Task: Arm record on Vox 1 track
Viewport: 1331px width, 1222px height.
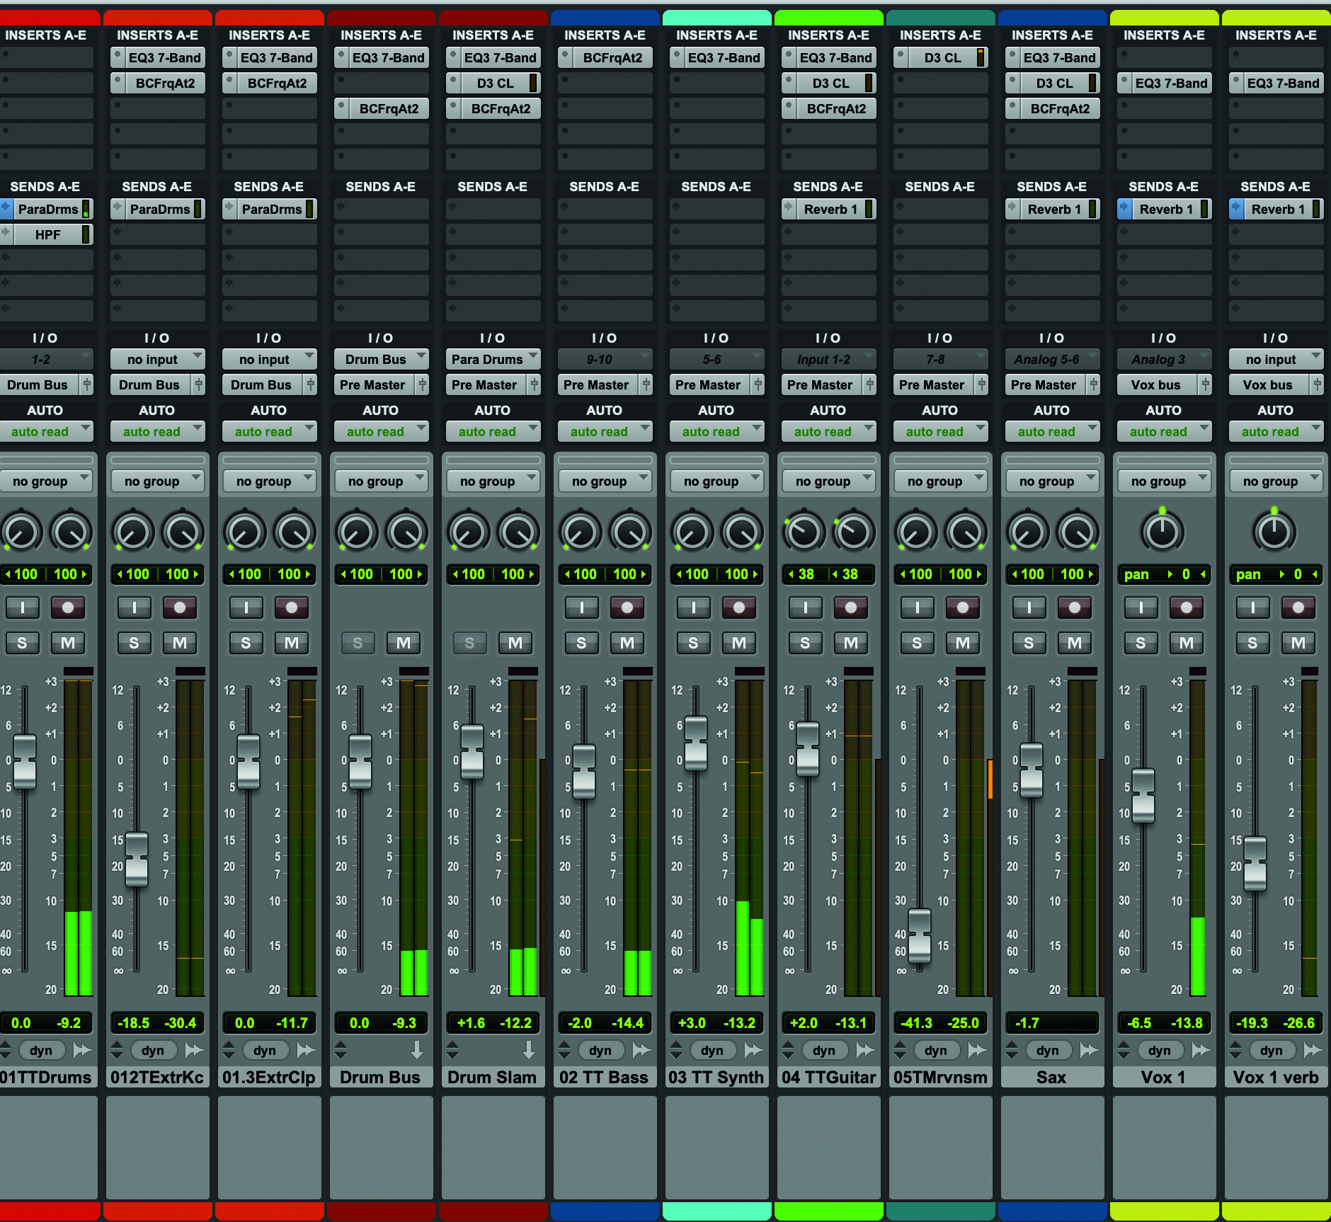Action: (1187, 607)
